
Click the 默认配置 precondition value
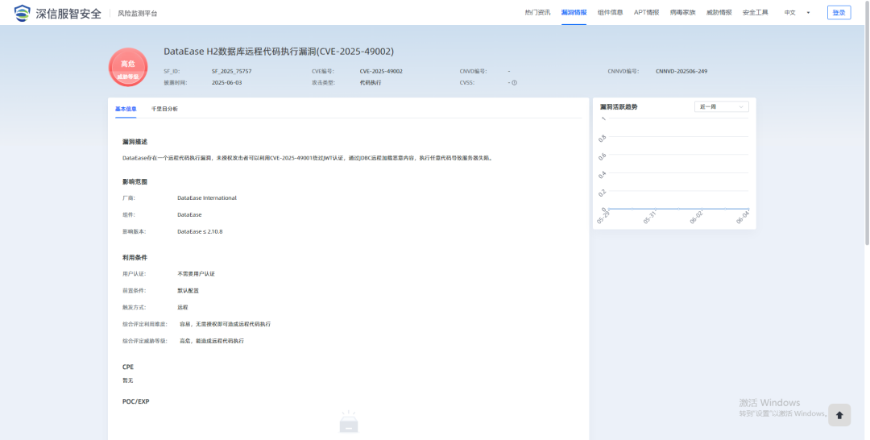[188, 291]
